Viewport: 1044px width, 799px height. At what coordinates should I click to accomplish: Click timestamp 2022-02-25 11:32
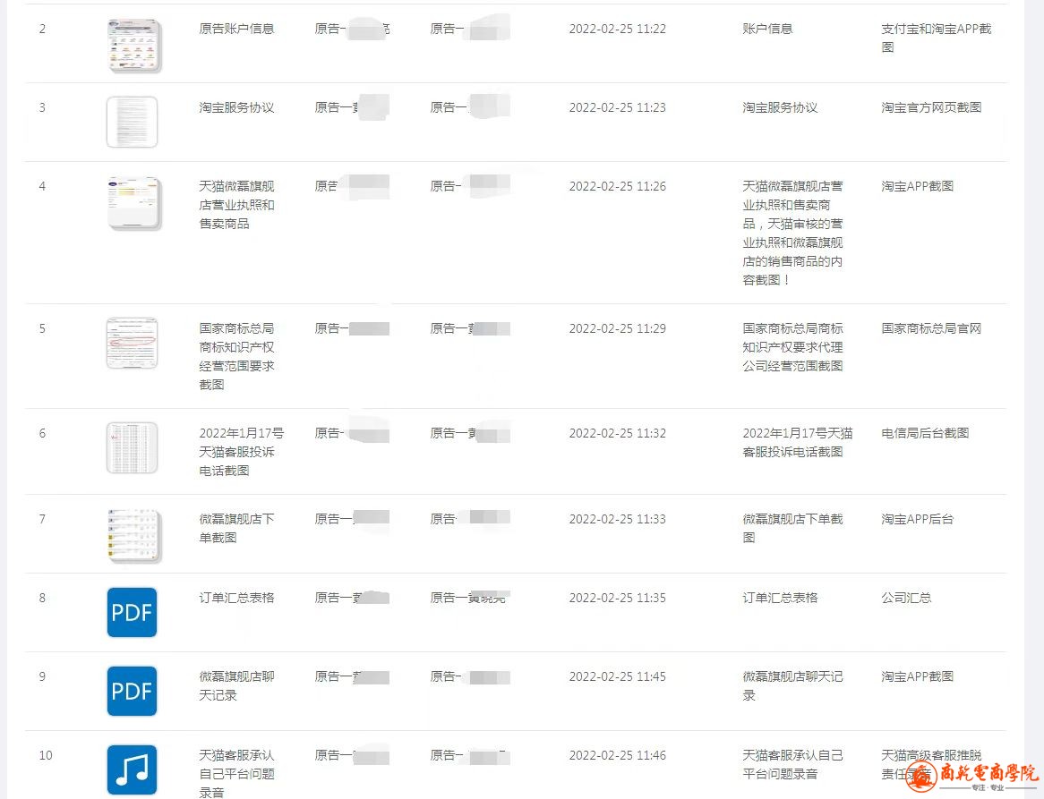[617, 433]
